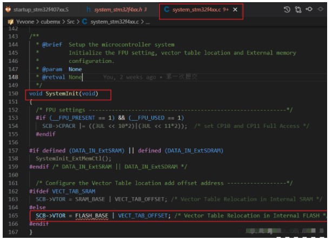Click #else directive on line 164
This screenshot has height=240, width=332.
(x=37, y=207)
